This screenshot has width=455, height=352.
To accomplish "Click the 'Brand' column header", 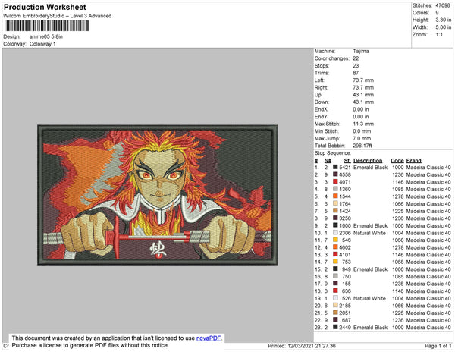I will [x=414, y=161].
